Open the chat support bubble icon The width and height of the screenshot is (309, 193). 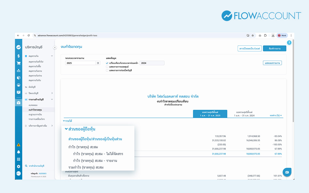click(287, 172)
